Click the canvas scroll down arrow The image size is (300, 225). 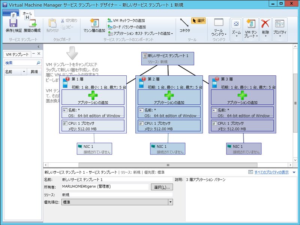coord(295,160)
